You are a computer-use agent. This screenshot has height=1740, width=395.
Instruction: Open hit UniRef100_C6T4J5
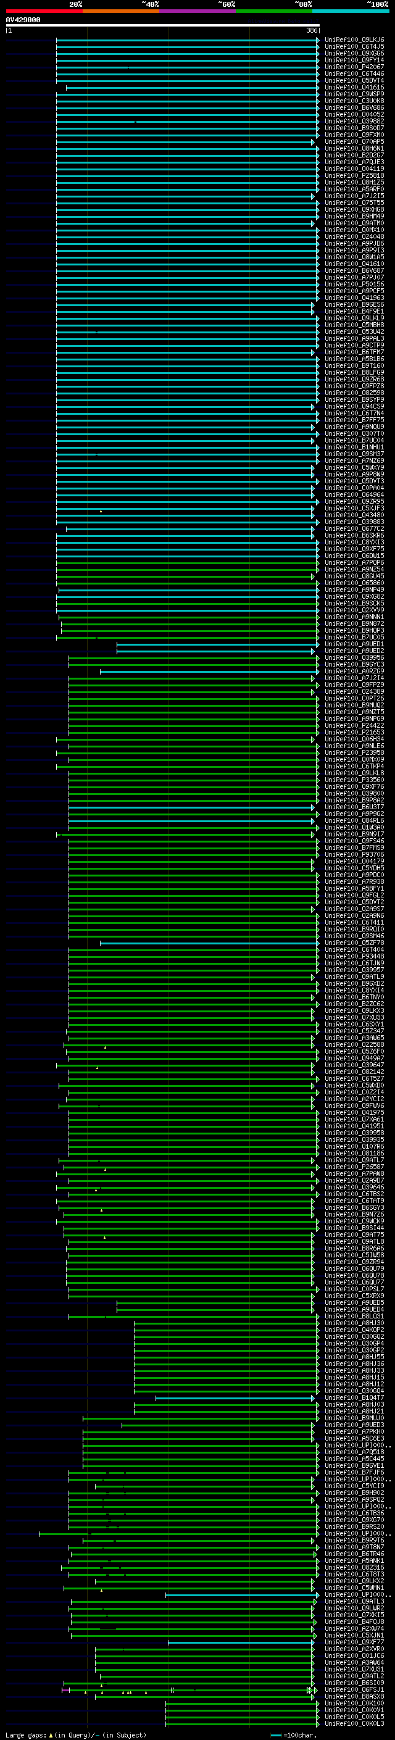(354, 48)
